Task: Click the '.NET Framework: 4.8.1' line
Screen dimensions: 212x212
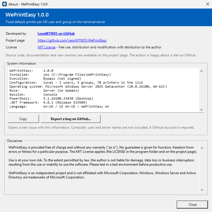Action: 48,102
